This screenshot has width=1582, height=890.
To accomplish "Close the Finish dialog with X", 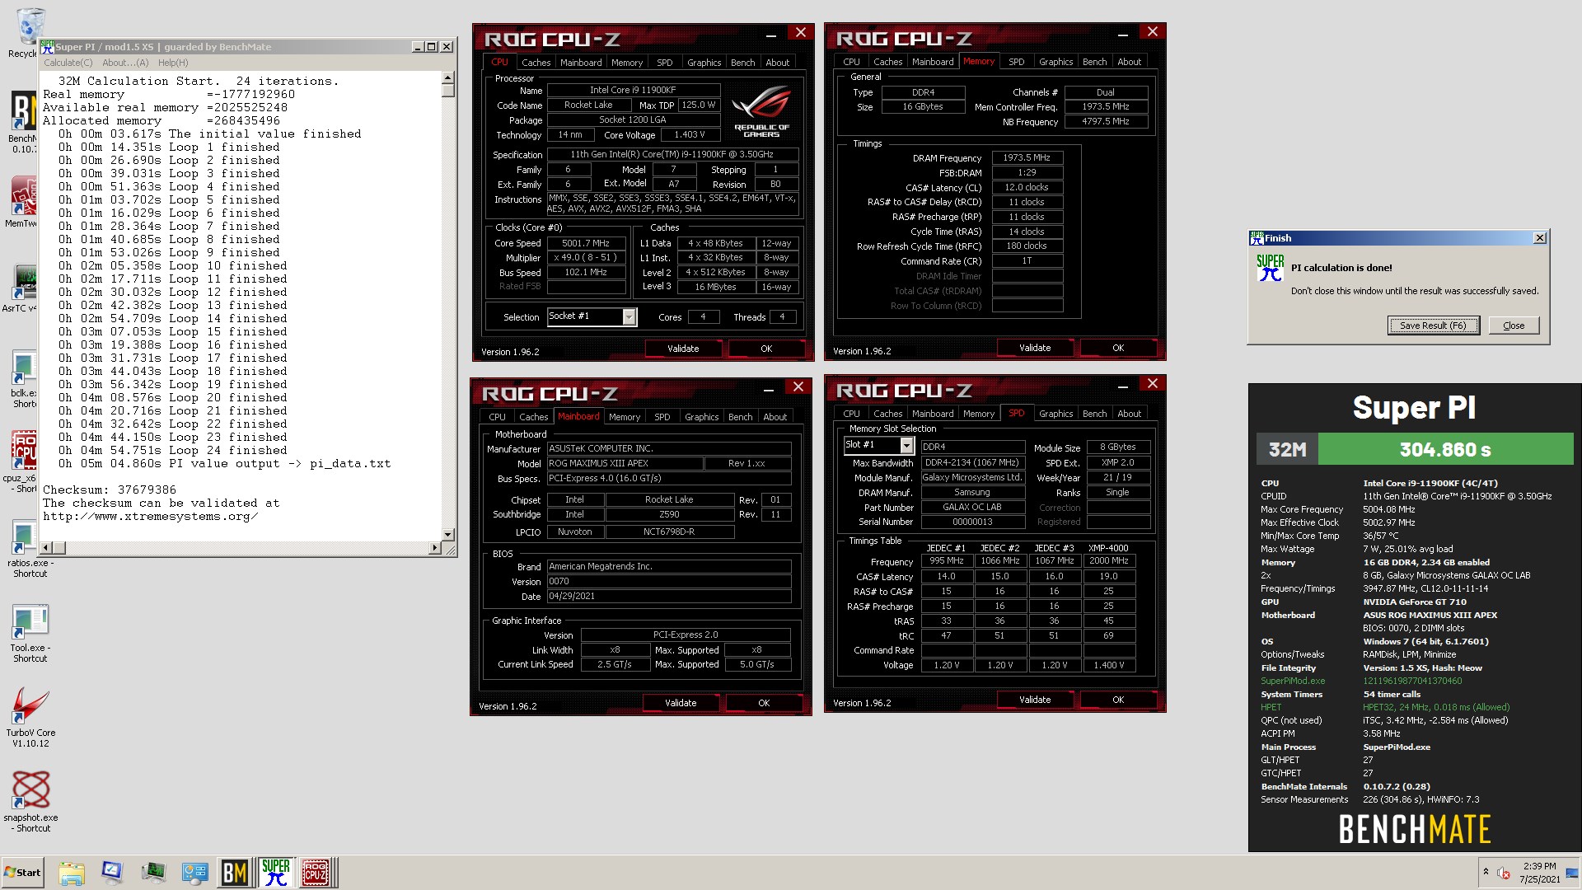I will pos(1539,238).
